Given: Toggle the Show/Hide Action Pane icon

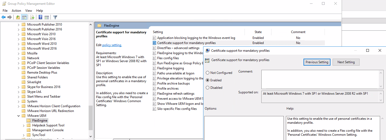Looking at the screenshot, I should [46, 17].
